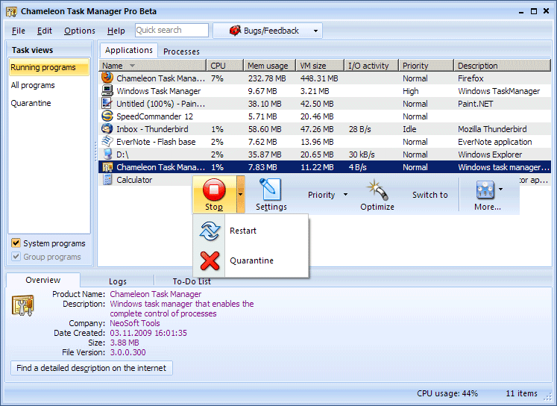This screenshot has height=406, width=557.
Task: Click the Paint.NET Untitled row icon
Action: 107,104
